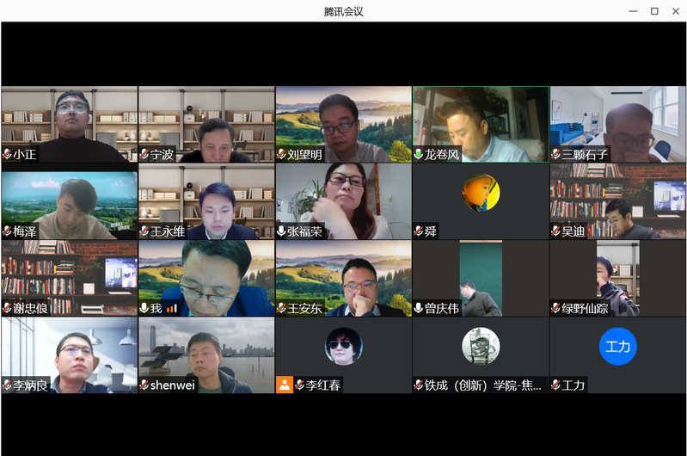
Task: Click the muted mic icon of shenwei
Action: point(144,385)
